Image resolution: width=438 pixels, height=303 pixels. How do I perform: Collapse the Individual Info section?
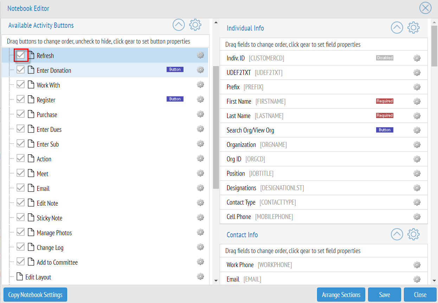click(397, 27)
